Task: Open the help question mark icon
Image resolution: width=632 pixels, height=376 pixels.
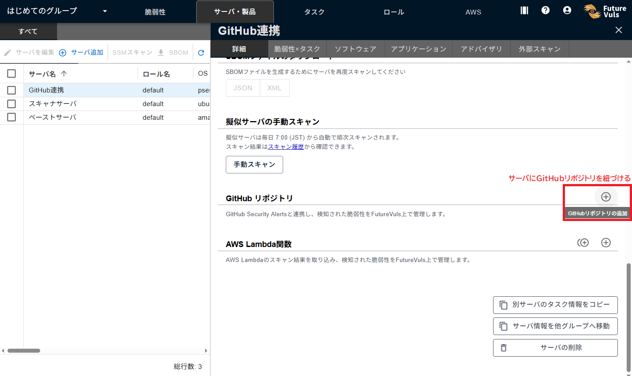Action: [x=546, y=10]
